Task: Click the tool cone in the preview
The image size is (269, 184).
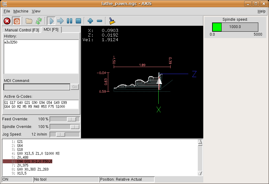Action: coord(159,81)
